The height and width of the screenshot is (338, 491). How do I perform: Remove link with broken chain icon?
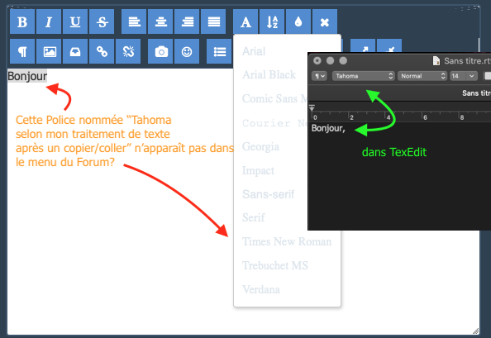click(x=128, y=51)
